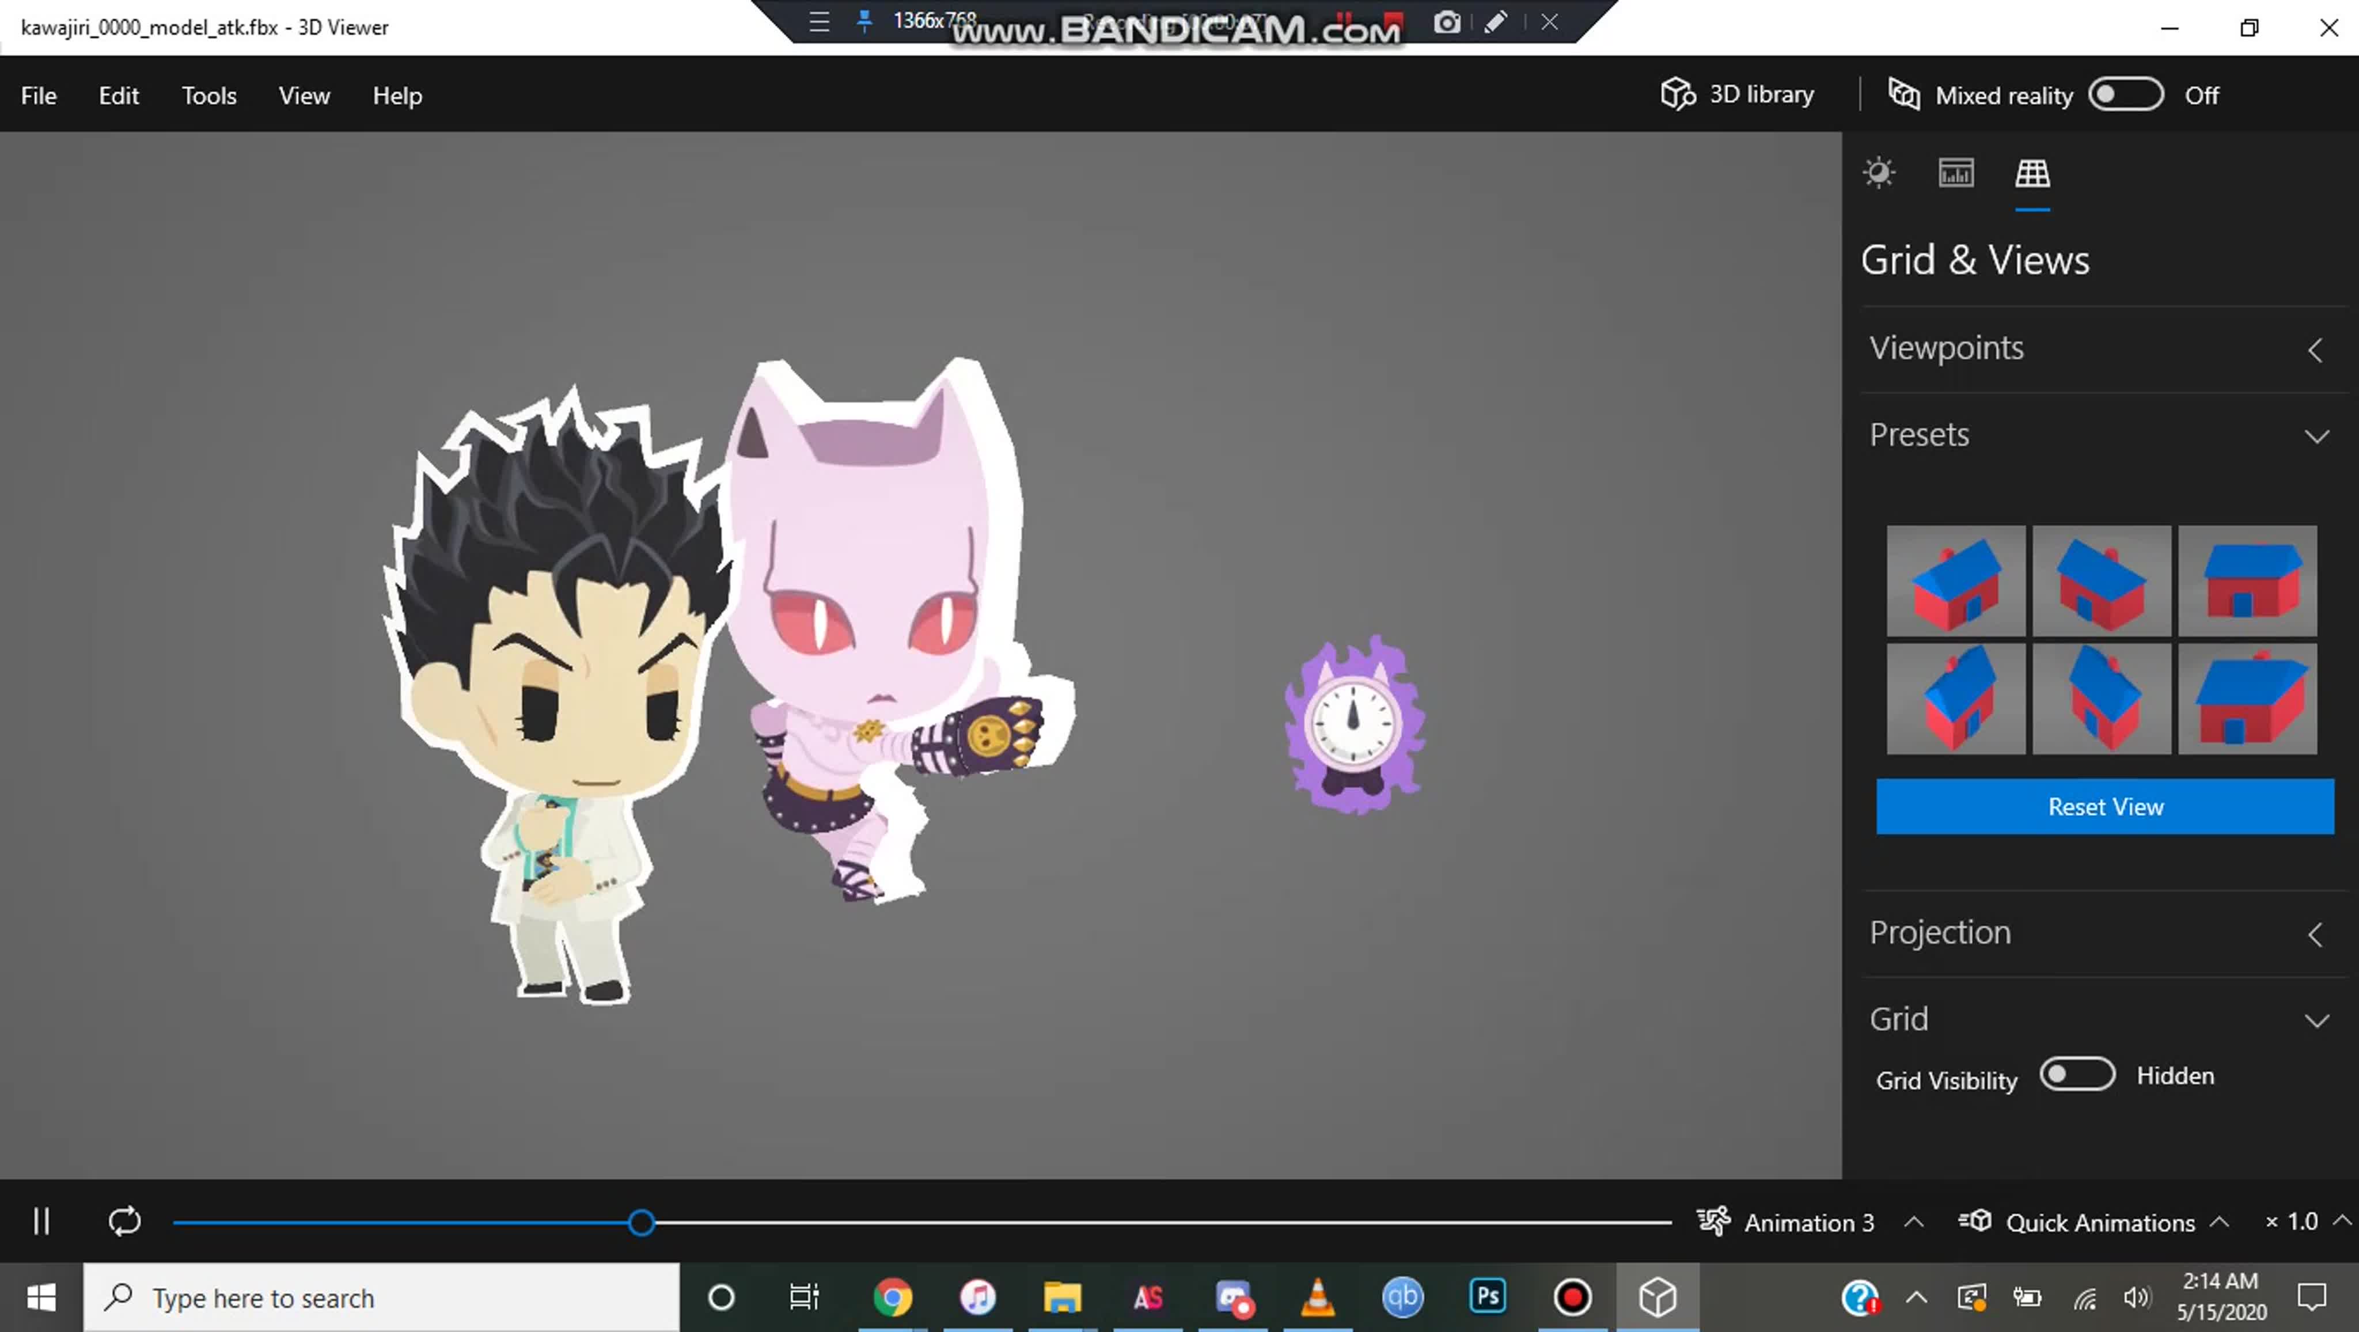Select the bottom-middle preset view thumbnail

click(x=2101, y=699)
